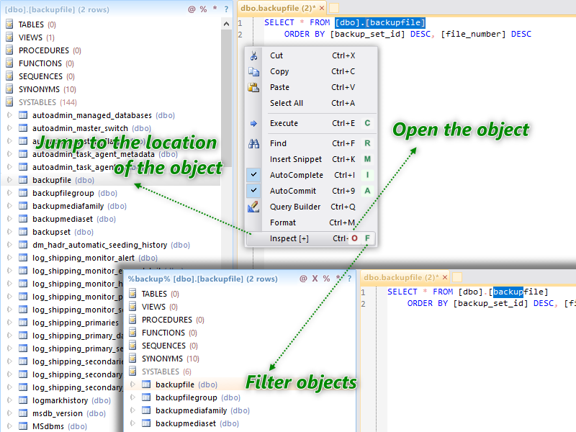Open help via the ? icon in top panel header
The image size is (576, 432).
pyautogui.click(x=226, y=9)
